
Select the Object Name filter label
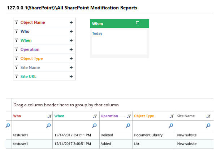33,22
